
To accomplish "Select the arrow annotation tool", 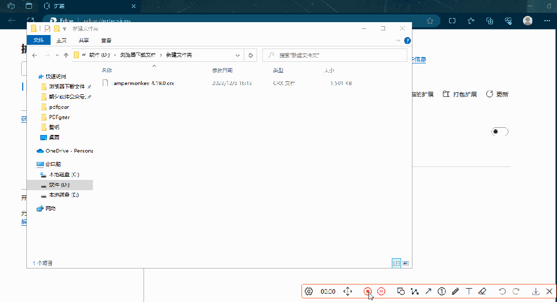I will pyautogui.click(x=428, y=291).
